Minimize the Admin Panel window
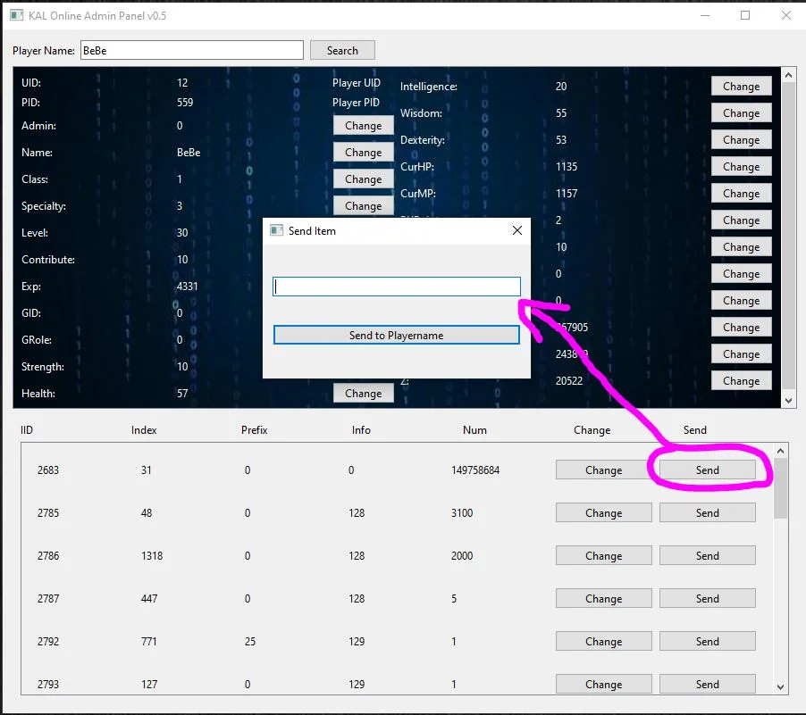 (x=705, y=15)
